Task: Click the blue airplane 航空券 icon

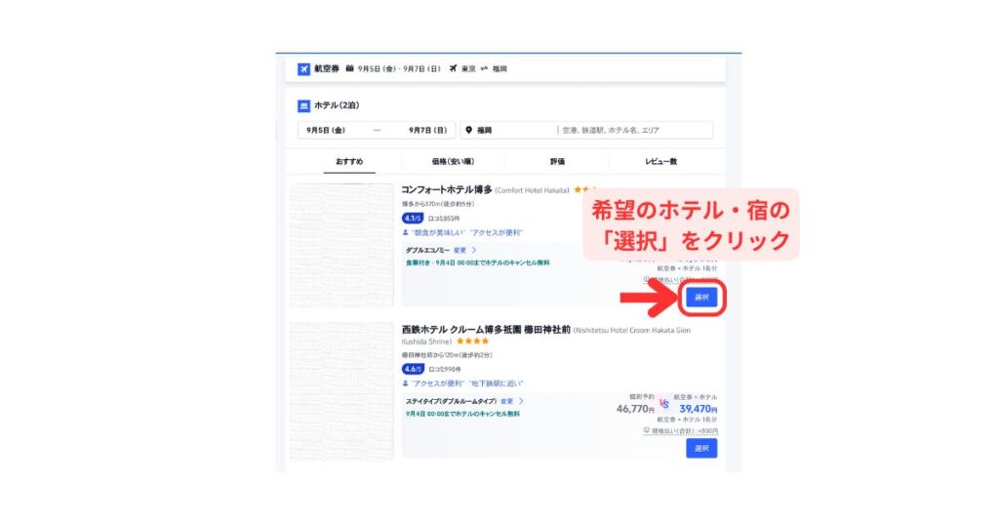Action: click(x=304, y=69)
